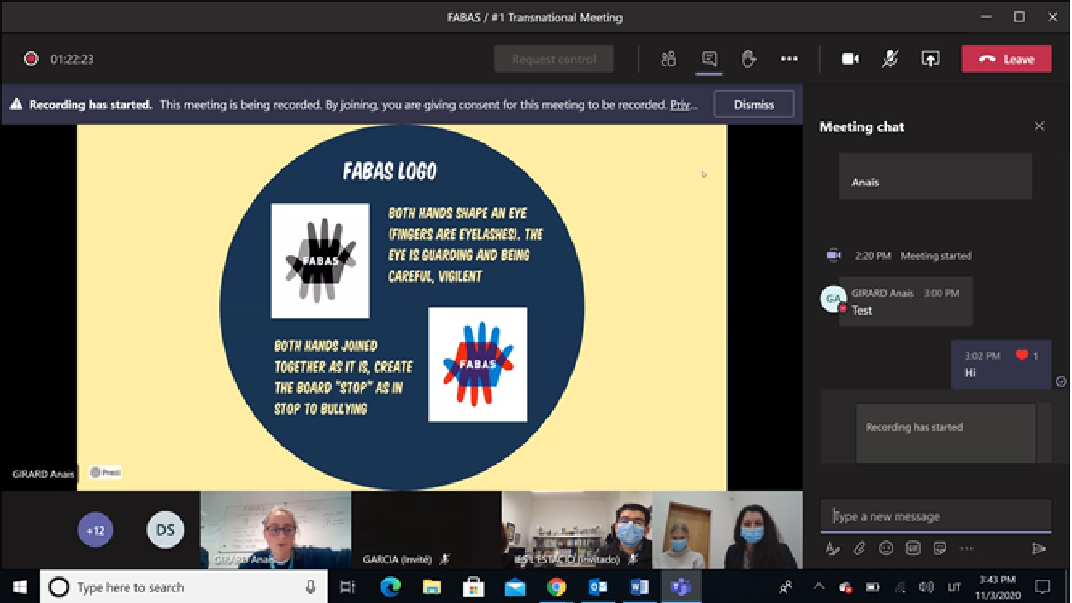Open the People icon in system tray
Image resolution: width=1072 pixels, height=603 pixels.
coord(786,587)
